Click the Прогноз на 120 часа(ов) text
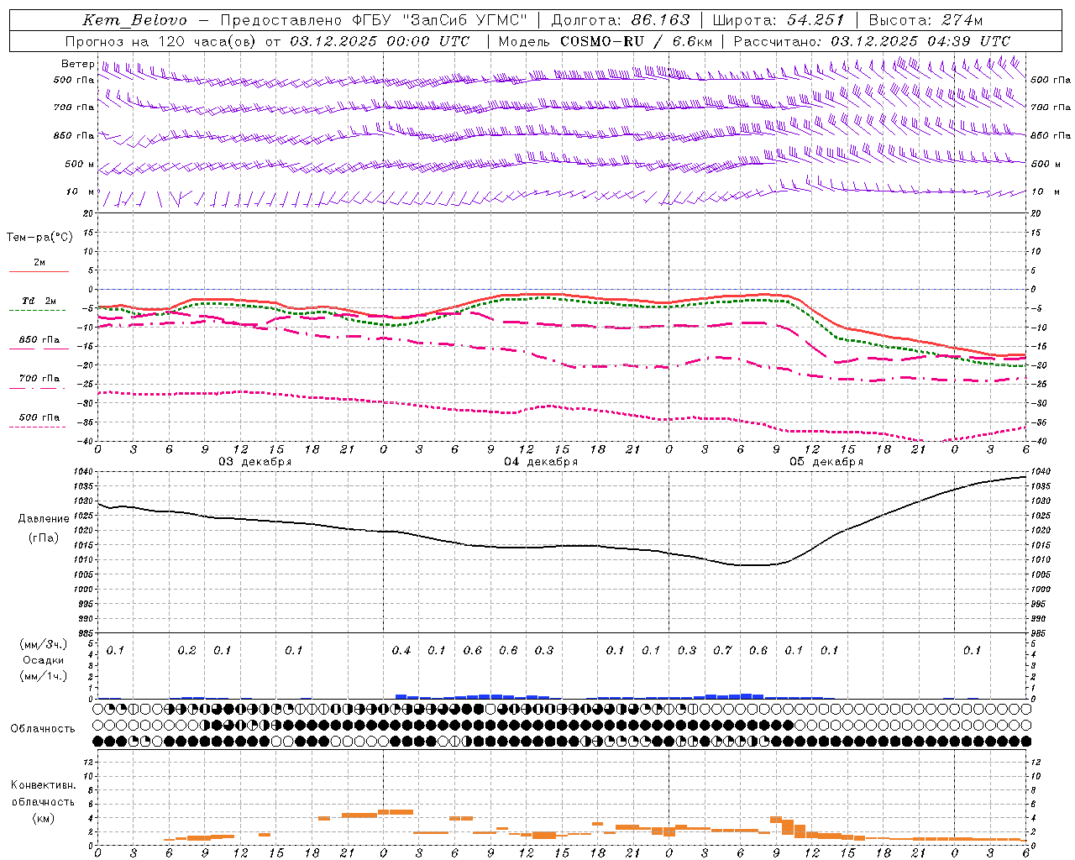1075x860 pixels. [x=162, y=41]
